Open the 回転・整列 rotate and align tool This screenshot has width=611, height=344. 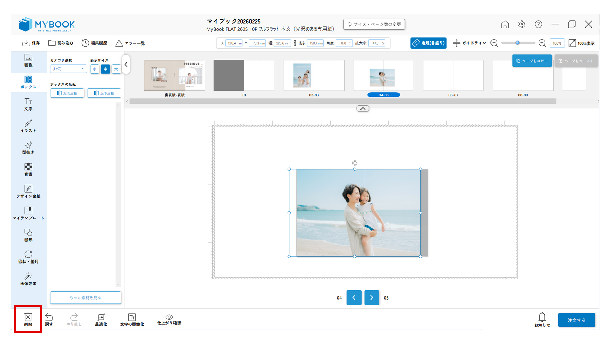pyautogui.click(x=29, y=257)
